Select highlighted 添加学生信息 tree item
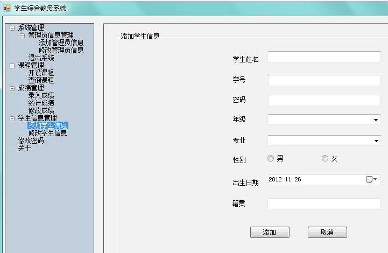 (x=48, y=125)
